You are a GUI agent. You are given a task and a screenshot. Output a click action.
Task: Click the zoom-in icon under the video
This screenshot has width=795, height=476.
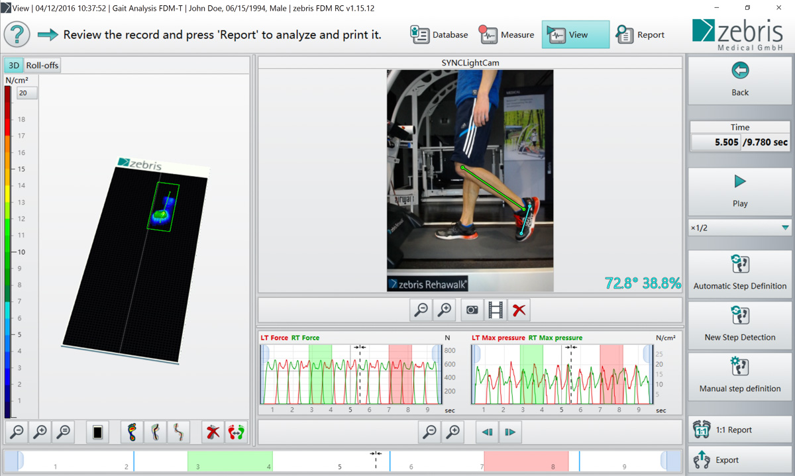pyautogui.click(x=444, y=309)
